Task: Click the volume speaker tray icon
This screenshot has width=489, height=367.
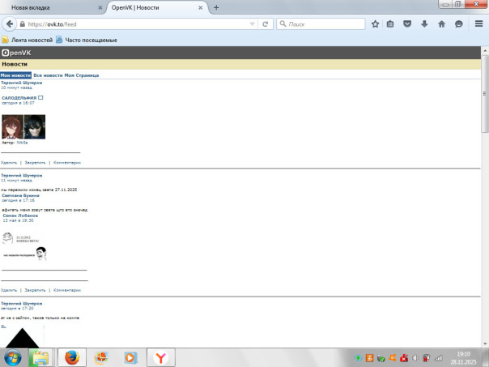Action: (415, 358)
